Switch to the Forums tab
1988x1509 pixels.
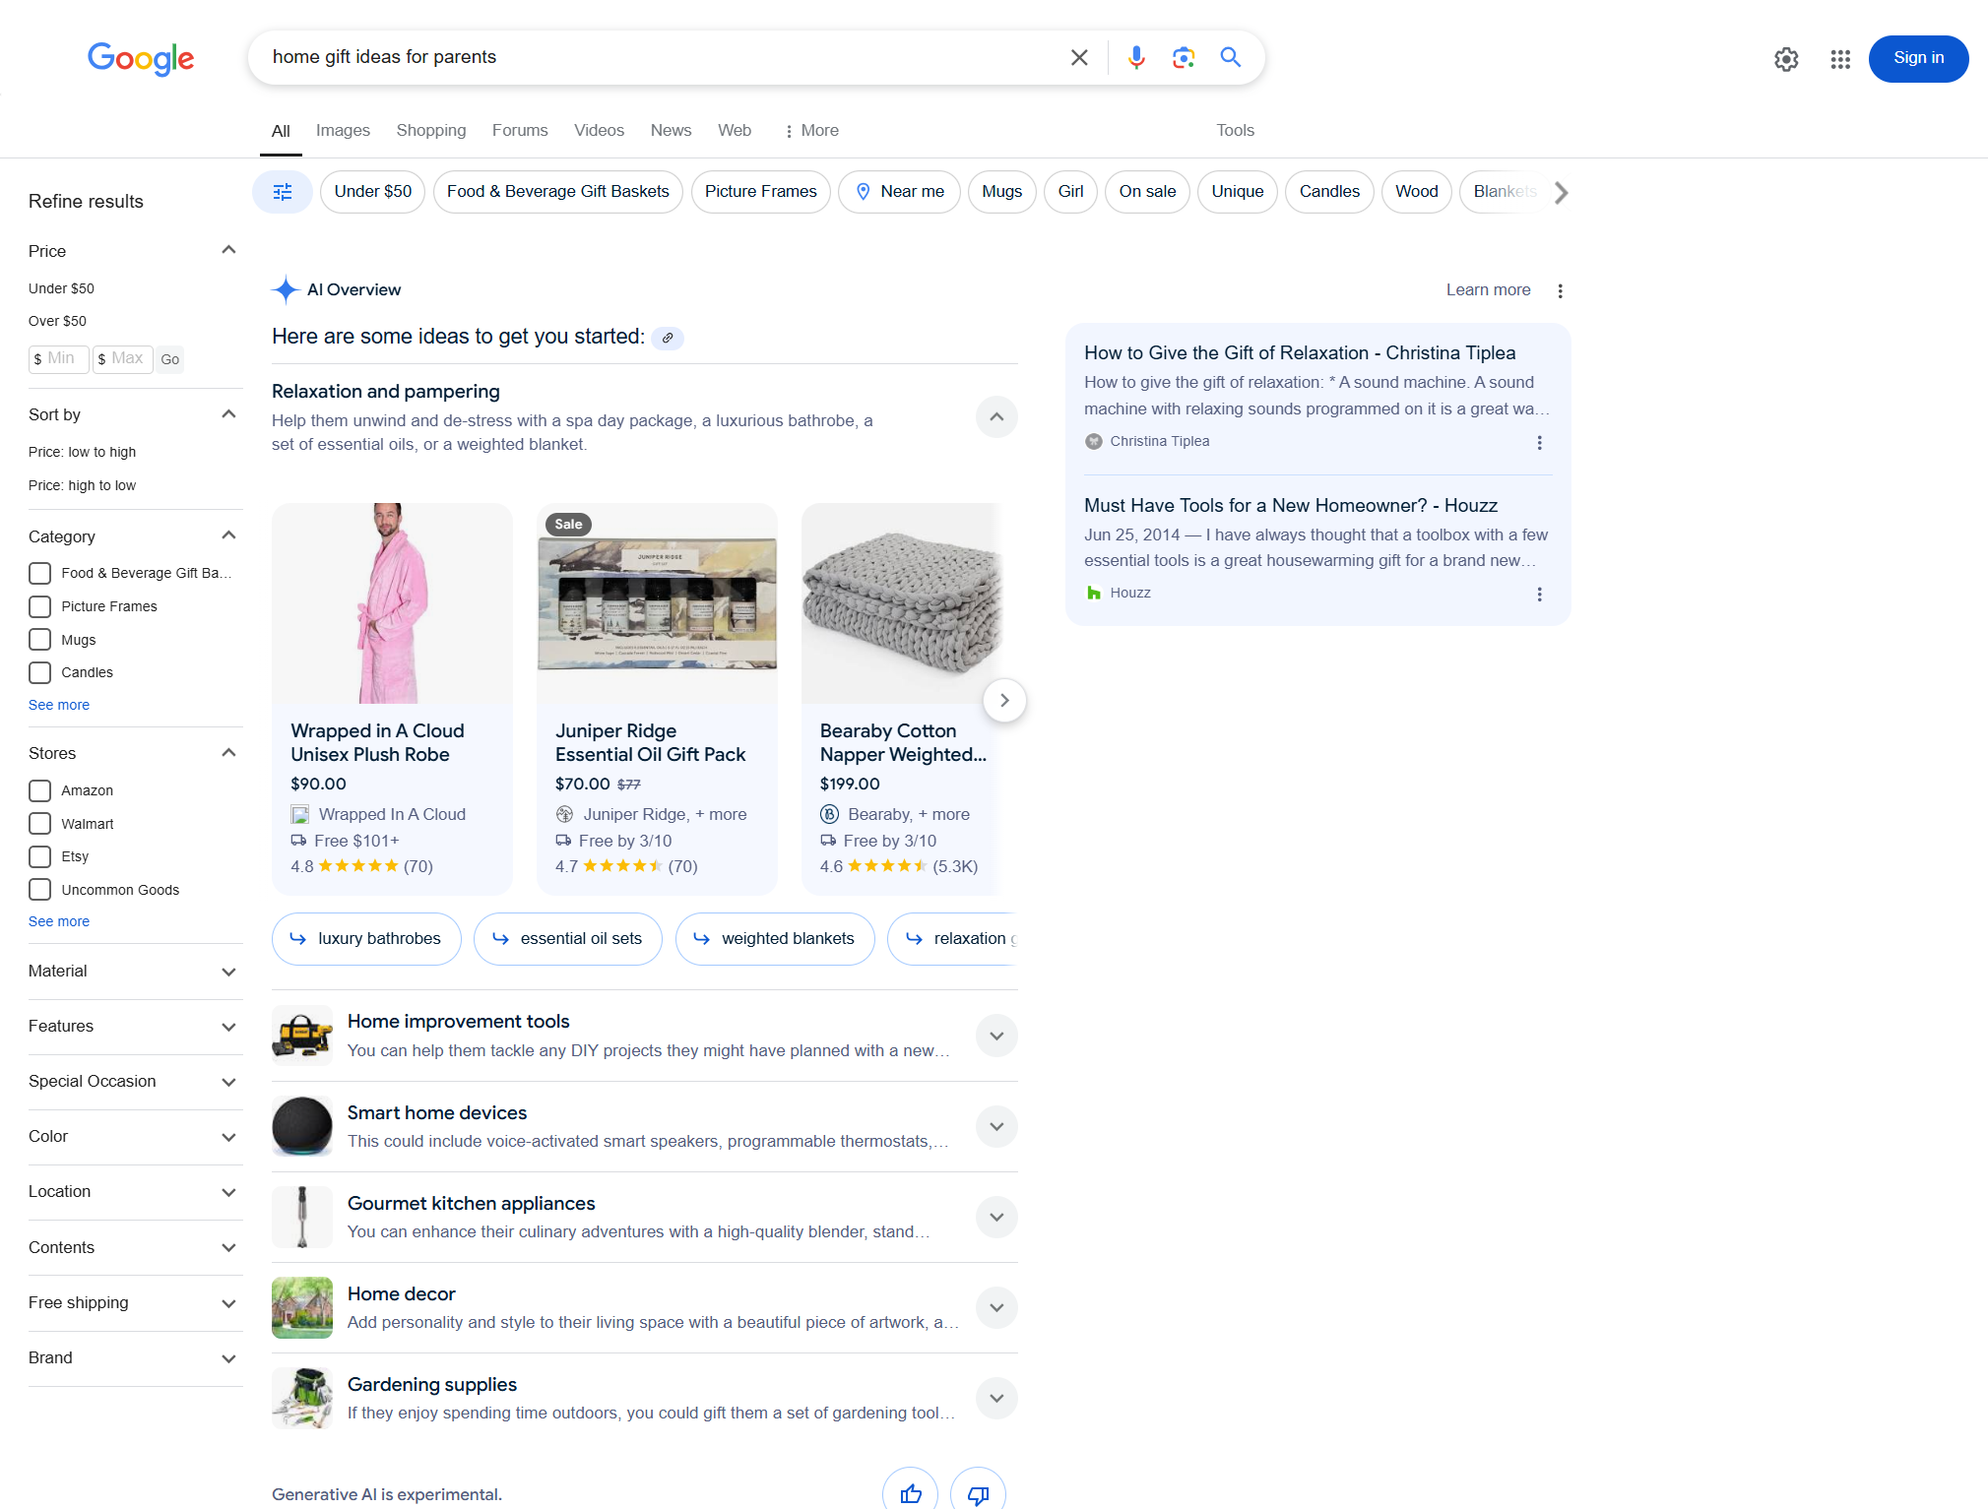pyautogui.click(x=520, y=130)
